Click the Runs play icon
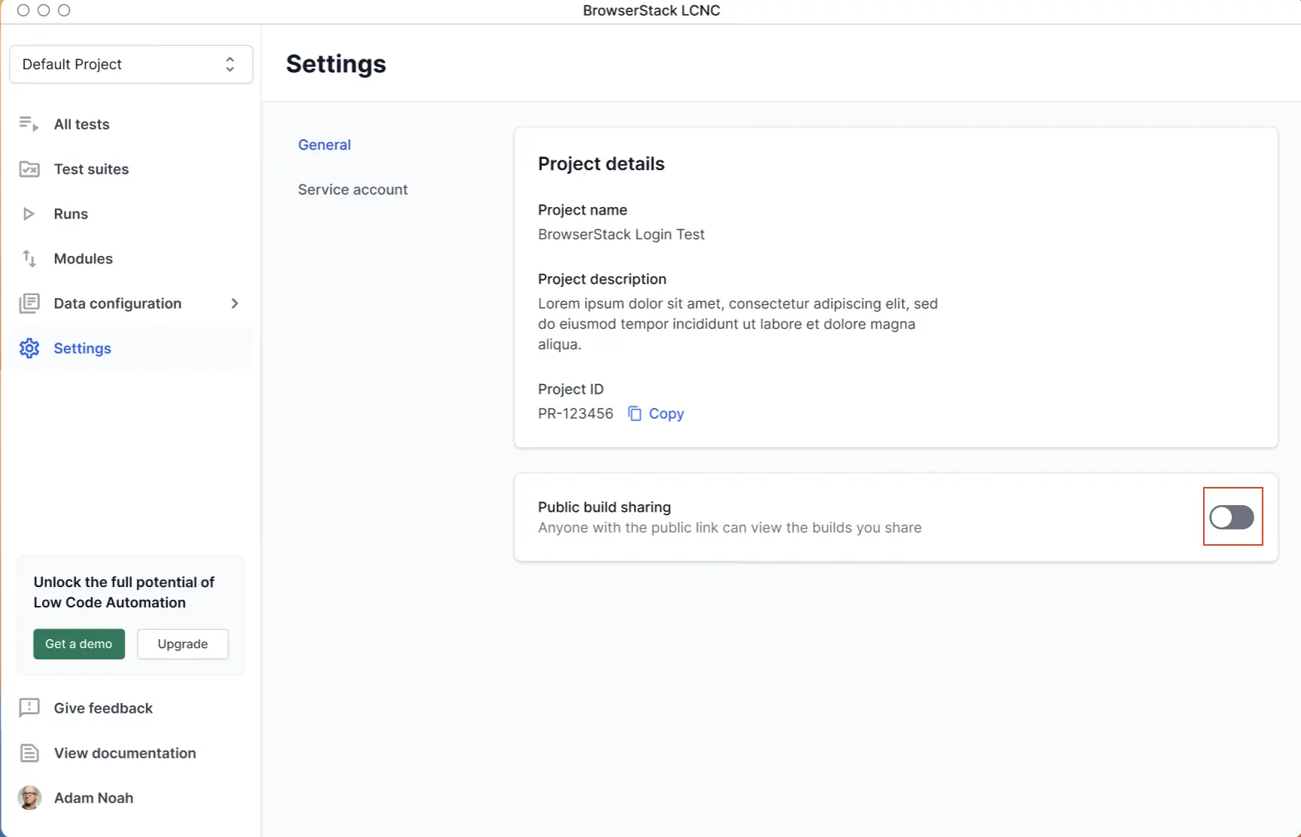The width and height of the screenshot is (1301, 837). click(29, 214)
